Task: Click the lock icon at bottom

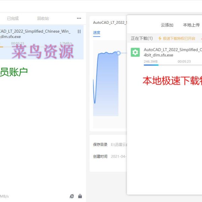Action: pyautogui.click(x=80, y=196)
